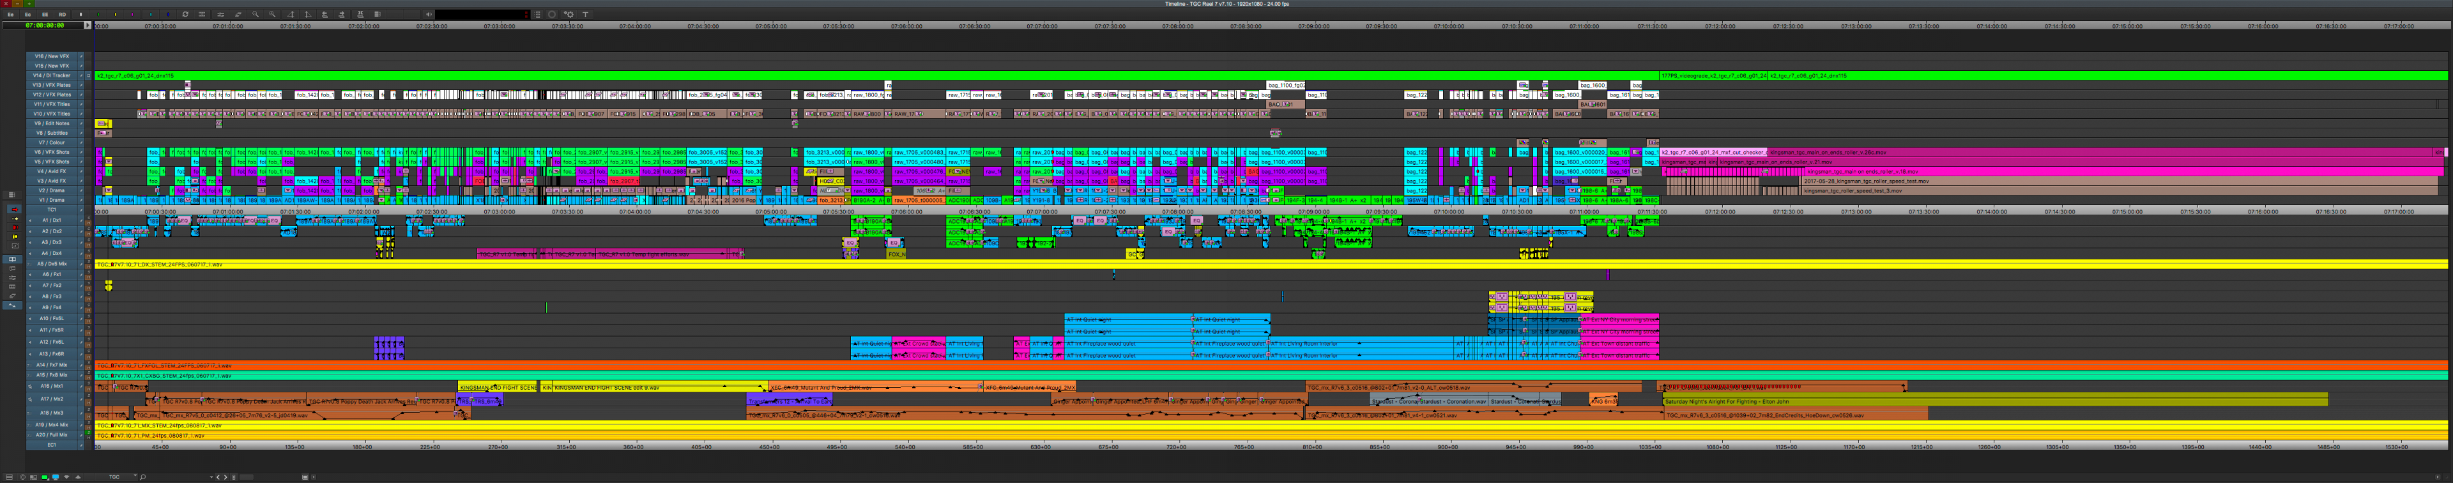The width and height of the screenshot is (2453, 483).
Task: Click the Ec toolbar button
Action: point(27,15)
